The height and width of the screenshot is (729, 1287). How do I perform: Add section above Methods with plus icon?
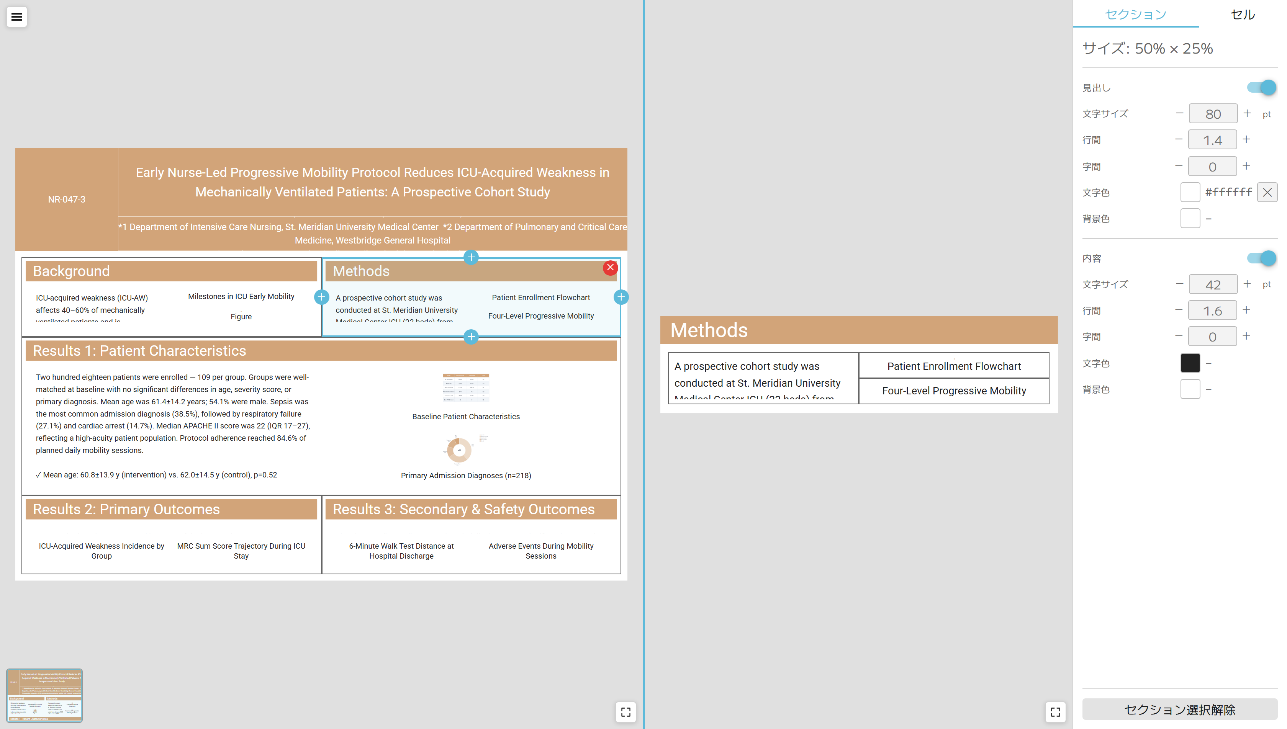click(x=471, y=257)
